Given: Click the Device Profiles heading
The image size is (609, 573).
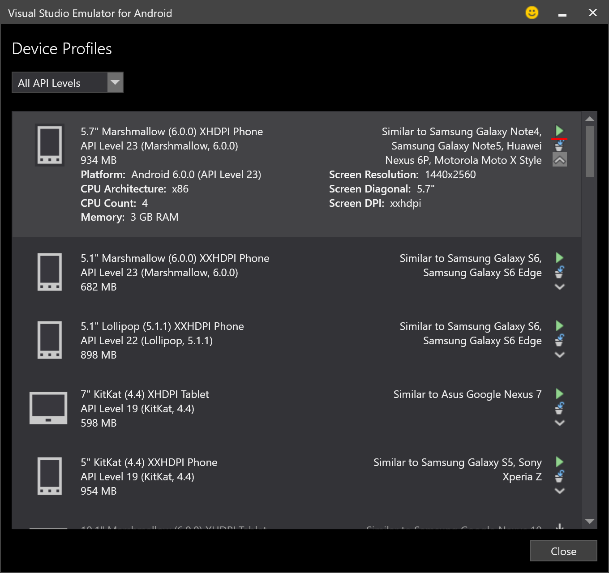Looking at the screenshot, I should (62, 48).
